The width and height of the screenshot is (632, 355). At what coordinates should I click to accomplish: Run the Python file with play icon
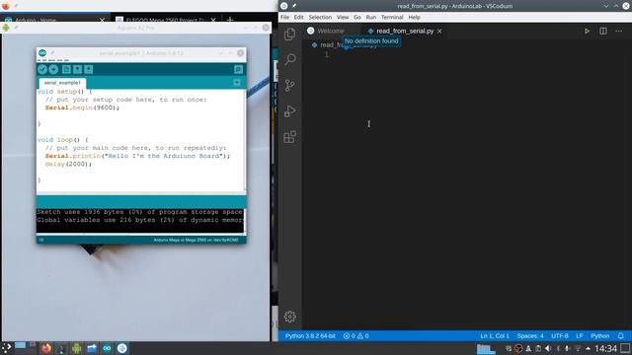pos(587,31)
